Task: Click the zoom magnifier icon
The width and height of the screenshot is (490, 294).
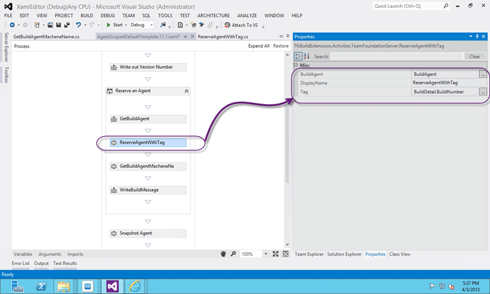Action: click(233, 254)
